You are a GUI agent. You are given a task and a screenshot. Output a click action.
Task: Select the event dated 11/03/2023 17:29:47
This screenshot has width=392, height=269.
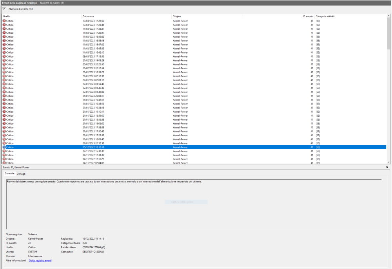pyautogui.click(x=194, y=33)
